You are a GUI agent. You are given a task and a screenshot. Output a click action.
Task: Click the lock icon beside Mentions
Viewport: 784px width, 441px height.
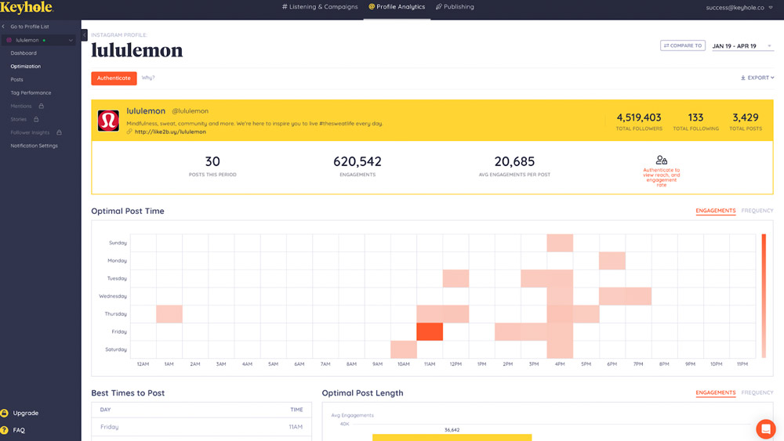(x=42, y=106)
